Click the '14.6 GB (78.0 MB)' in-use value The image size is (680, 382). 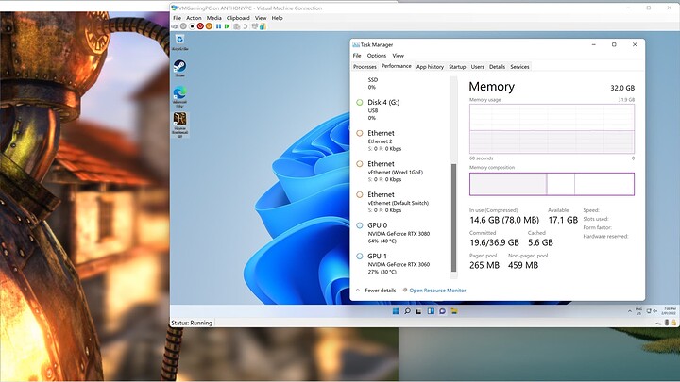[504, 220]
